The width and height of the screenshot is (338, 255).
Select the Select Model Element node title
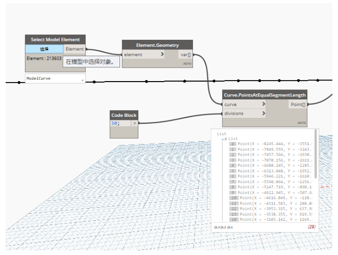coord(55,39)
